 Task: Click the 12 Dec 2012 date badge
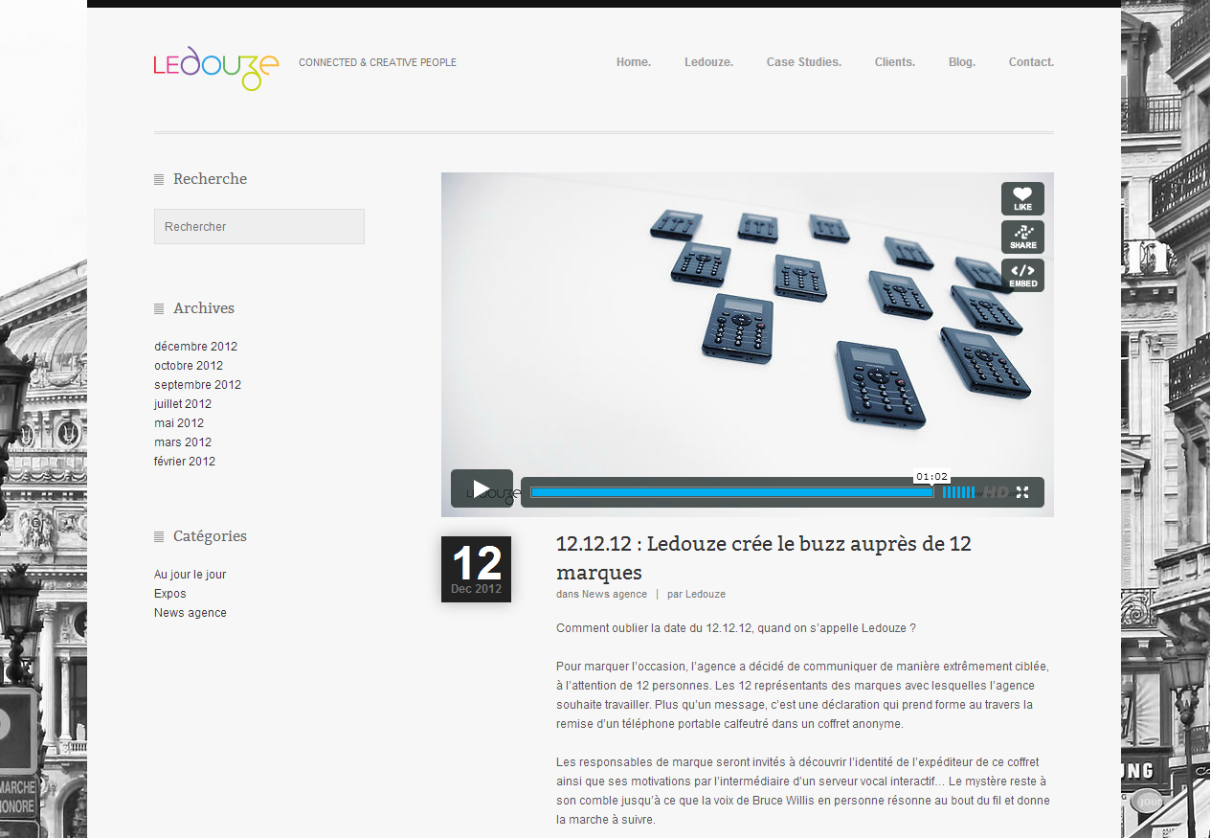pos(476,570)
